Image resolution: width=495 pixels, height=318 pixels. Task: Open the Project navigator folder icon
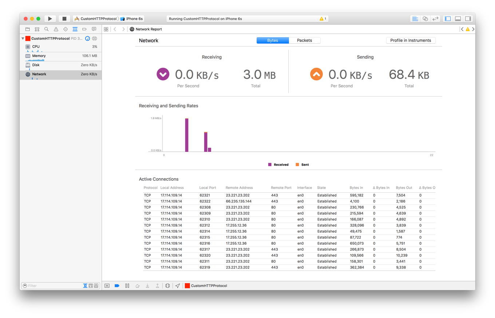27,29
